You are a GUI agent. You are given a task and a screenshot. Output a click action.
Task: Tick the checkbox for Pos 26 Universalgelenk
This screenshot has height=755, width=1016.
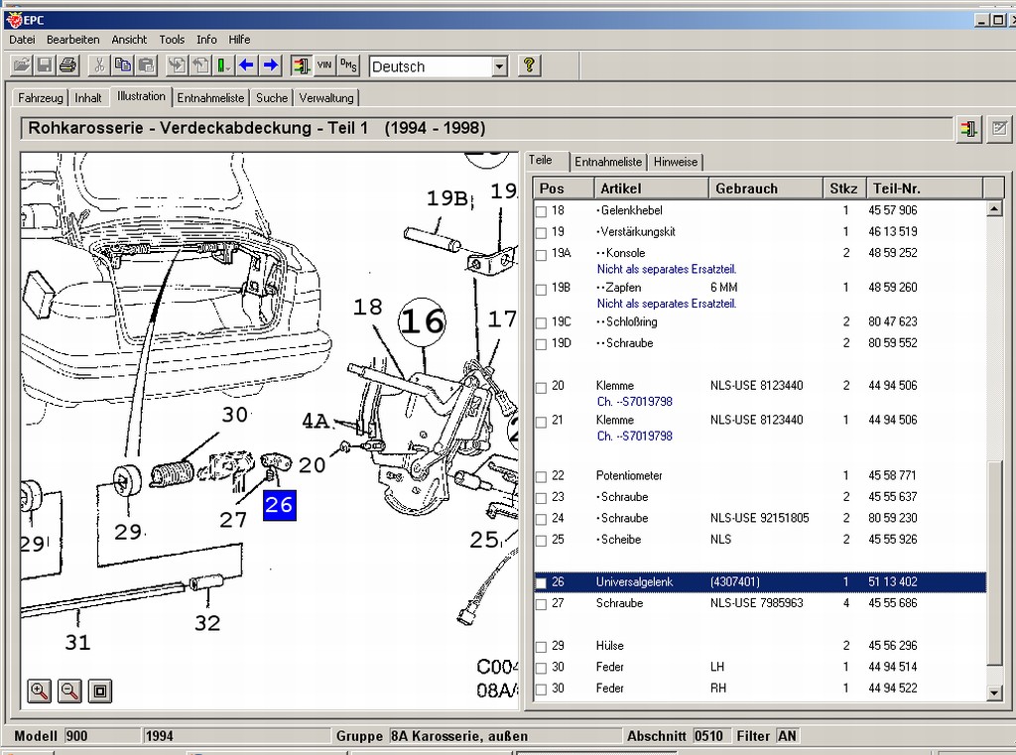pyautogui.click(x=541, y=582)
